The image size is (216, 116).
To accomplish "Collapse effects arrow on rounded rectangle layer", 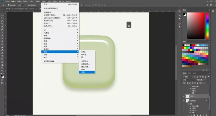I will tap(208, 101).
